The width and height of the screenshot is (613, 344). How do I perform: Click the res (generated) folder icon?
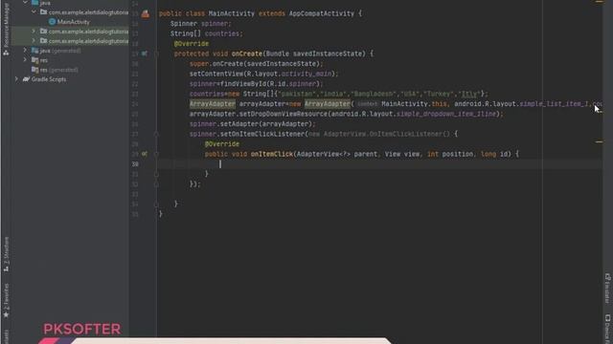tap(34, 70)
